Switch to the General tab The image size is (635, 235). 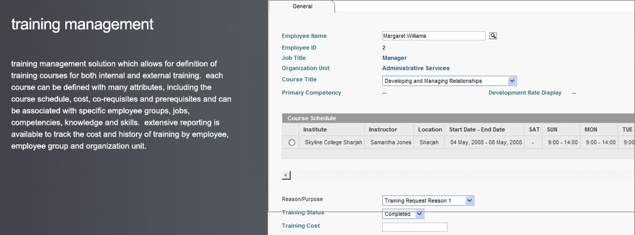(x=302, y=7)
